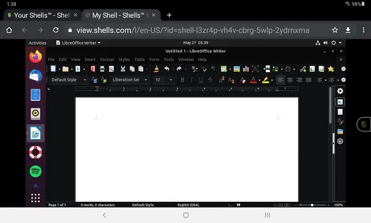The height and width of the screenshot is (223, 371).
Task: Click the Insert Image icon
Action: (236, 69)
